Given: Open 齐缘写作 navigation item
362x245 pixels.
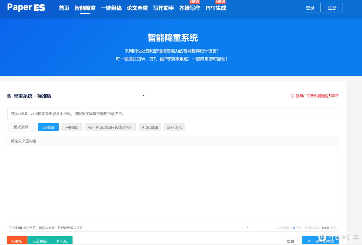Looking at the screenshot, I should tap(189, 8).
